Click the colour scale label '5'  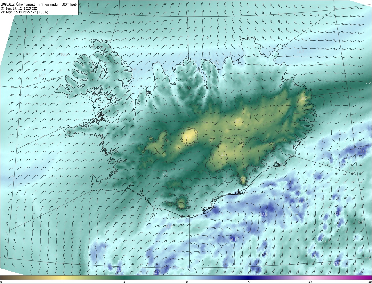point(124,282)
